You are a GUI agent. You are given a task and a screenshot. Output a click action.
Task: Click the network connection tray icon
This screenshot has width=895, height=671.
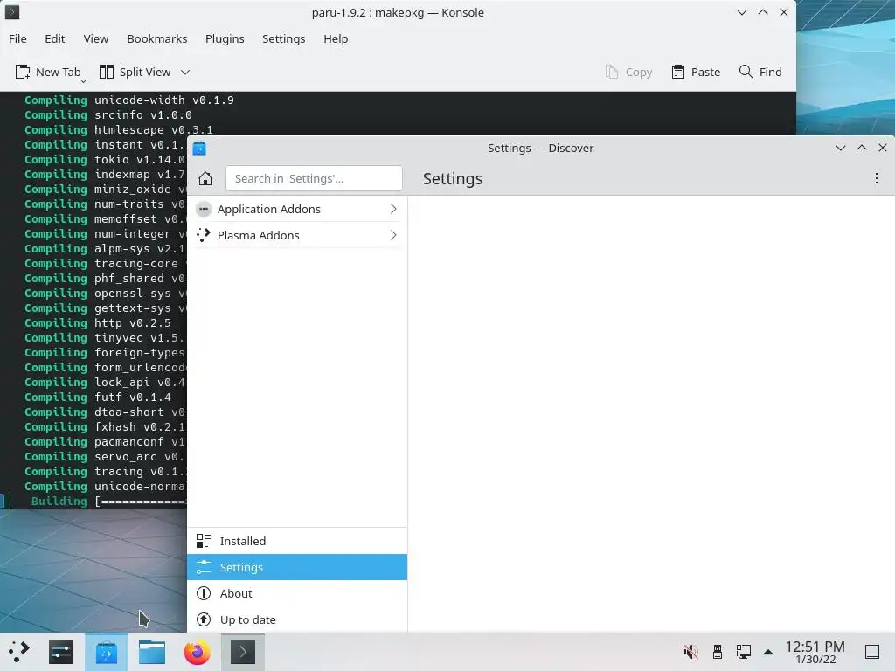743,652
